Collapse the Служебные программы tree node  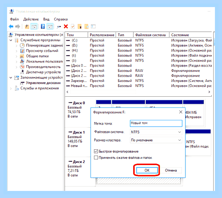[11, 40]
